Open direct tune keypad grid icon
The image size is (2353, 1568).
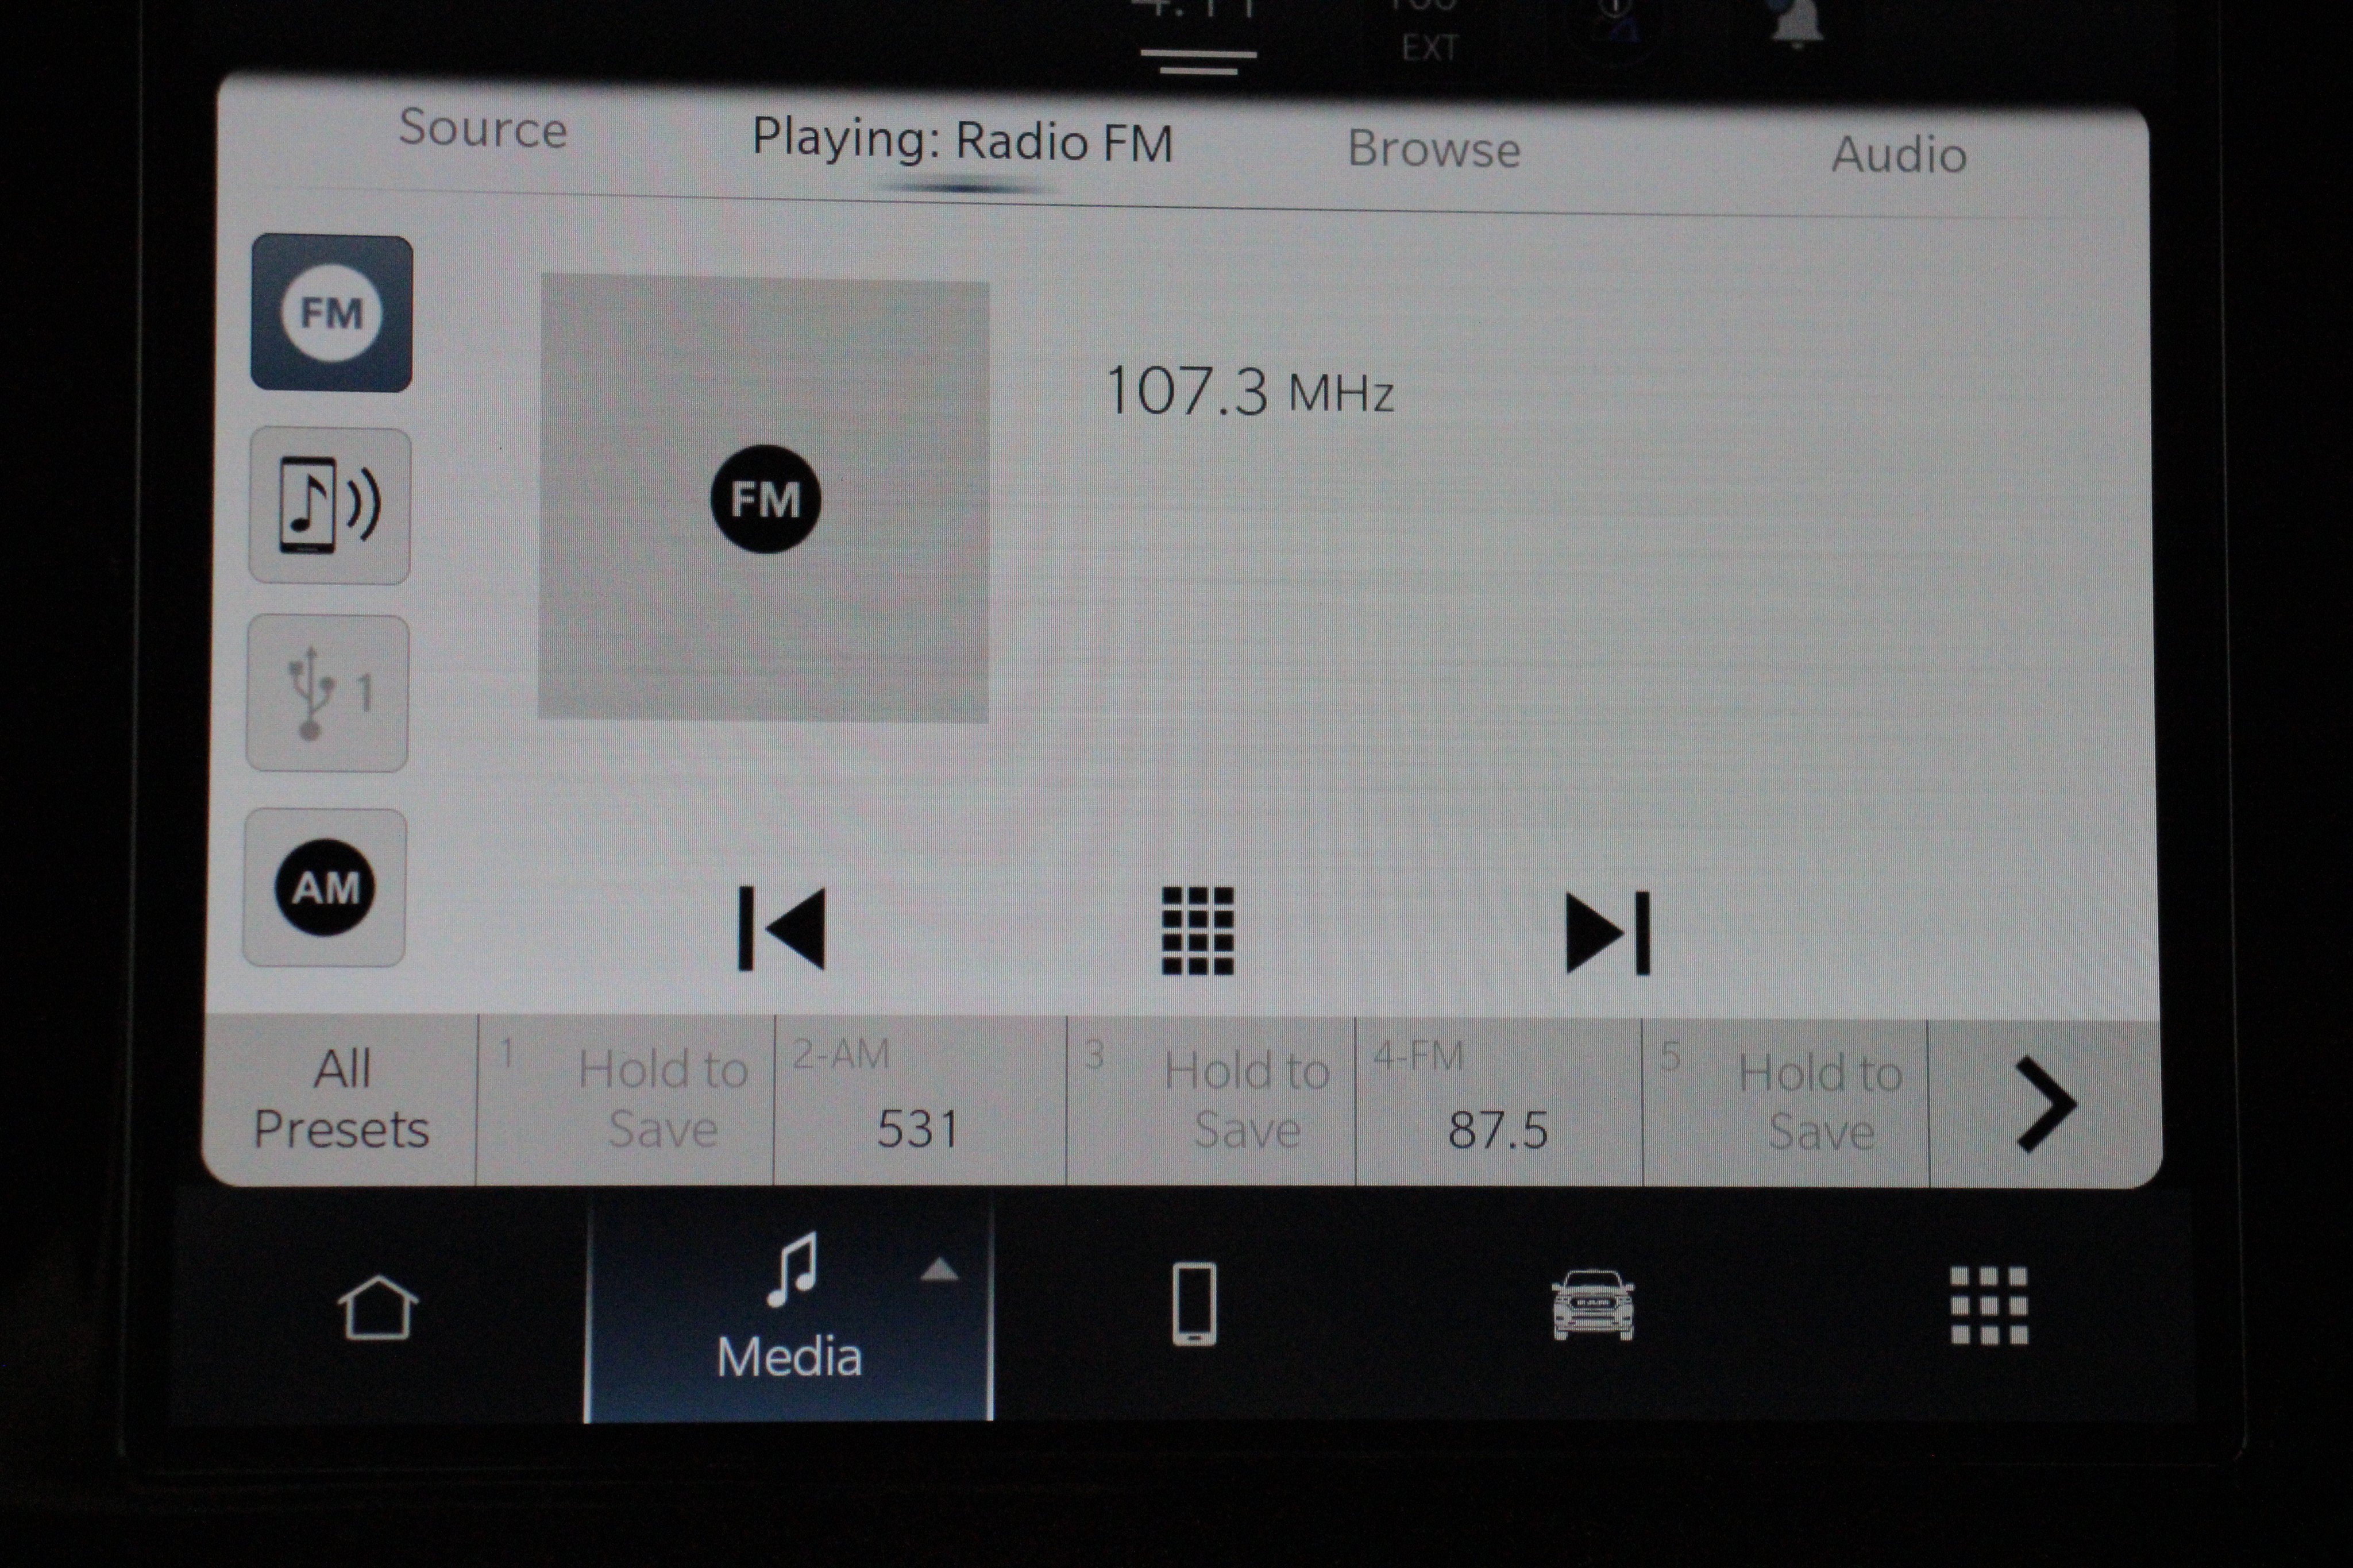pyautogui.click(x=1197, y=930)
